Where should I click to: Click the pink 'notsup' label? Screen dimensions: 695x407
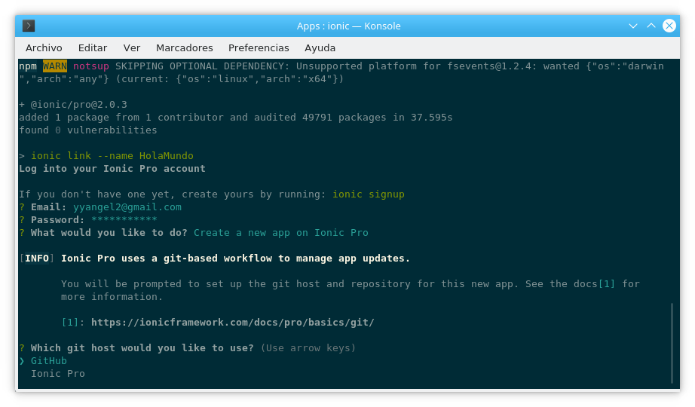[x=91, y=66]
